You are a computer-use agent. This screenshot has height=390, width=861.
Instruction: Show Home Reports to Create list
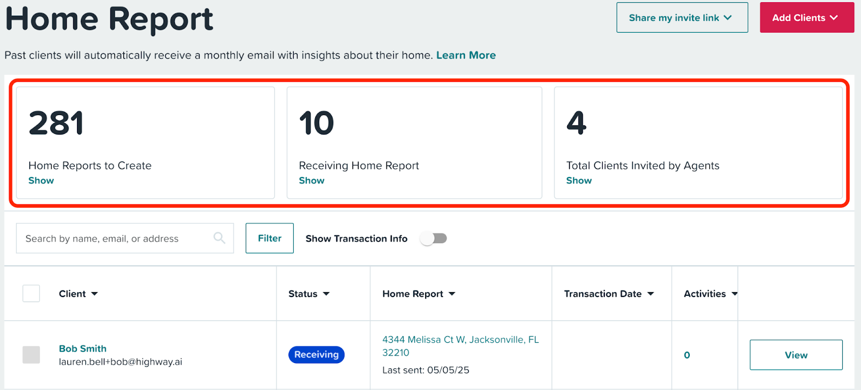pos(41,181)
